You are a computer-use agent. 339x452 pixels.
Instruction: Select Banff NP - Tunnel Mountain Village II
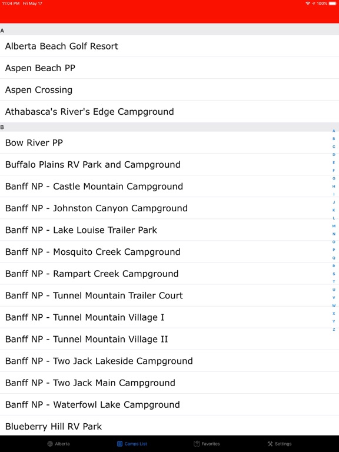(x=169, y=339)
